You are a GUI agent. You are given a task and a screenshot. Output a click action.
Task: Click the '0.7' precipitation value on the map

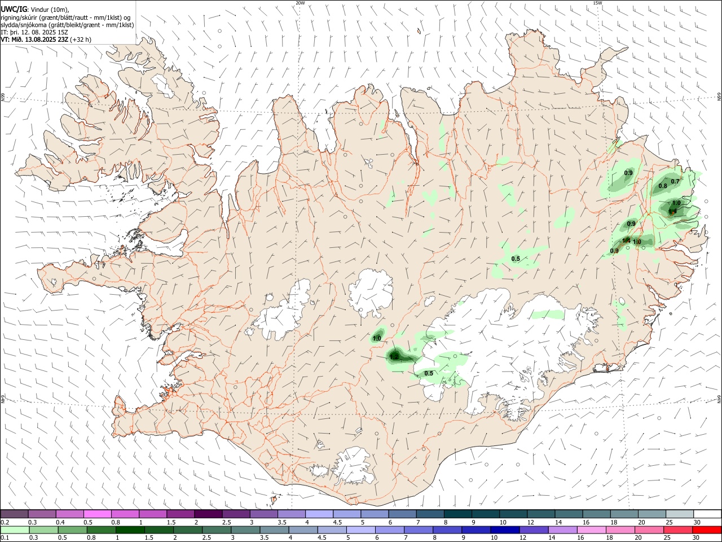click(675, 181)
